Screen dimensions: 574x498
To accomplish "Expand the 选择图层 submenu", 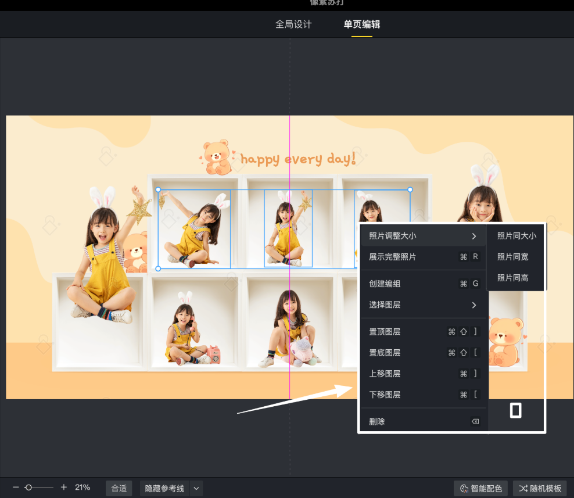I will pos(422,305).
